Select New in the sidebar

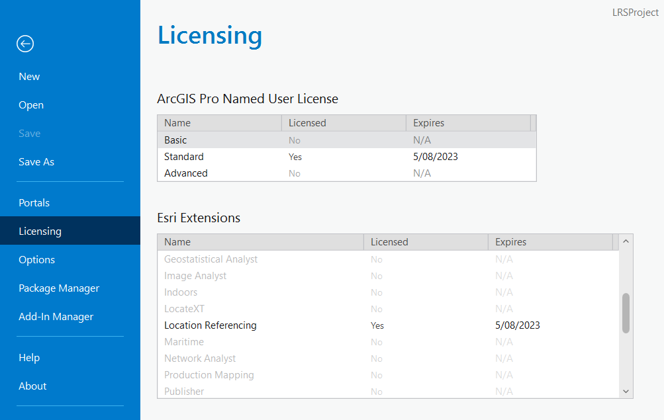pos(29,76)
